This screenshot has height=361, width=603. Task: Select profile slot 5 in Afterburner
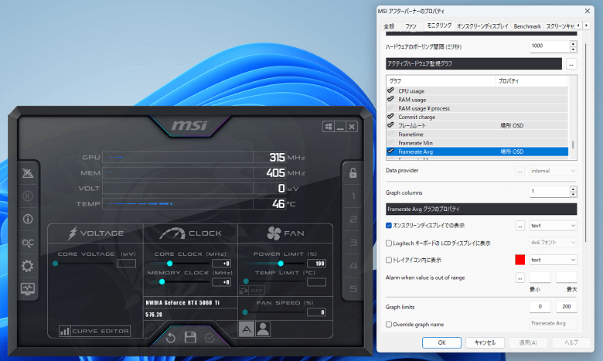click(353, 289)
